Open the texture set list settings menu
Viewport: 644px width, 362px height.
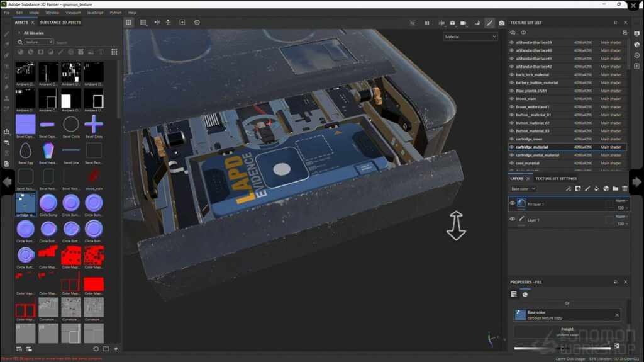(x=625, y=33)
